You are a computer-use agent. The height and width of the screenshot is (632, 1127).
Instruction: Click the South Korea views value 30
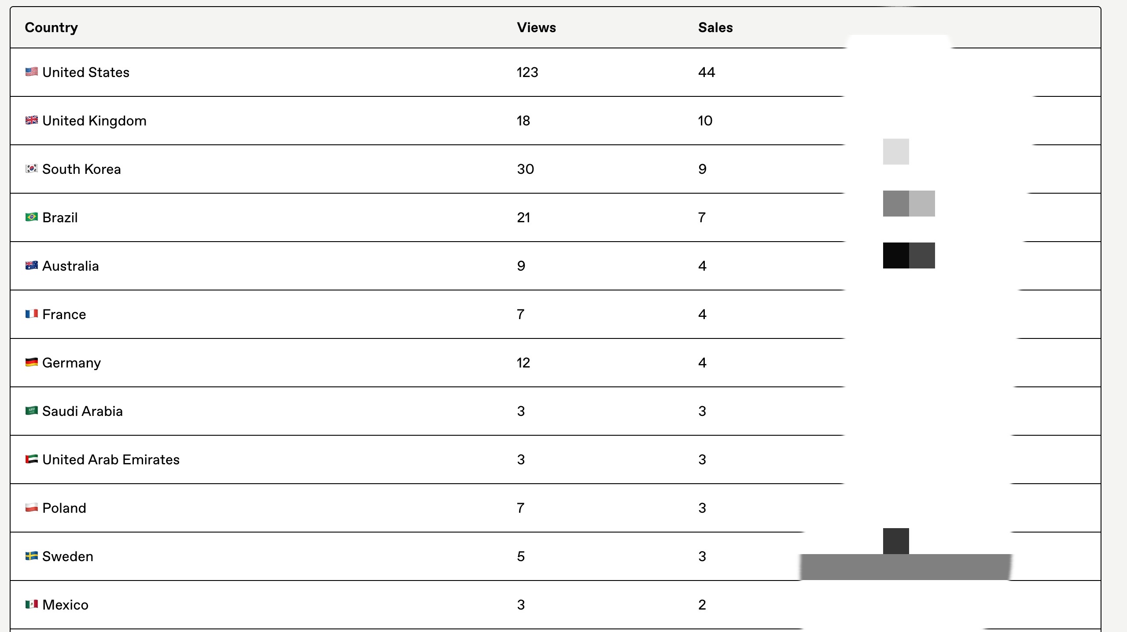[x=525, y=169]
